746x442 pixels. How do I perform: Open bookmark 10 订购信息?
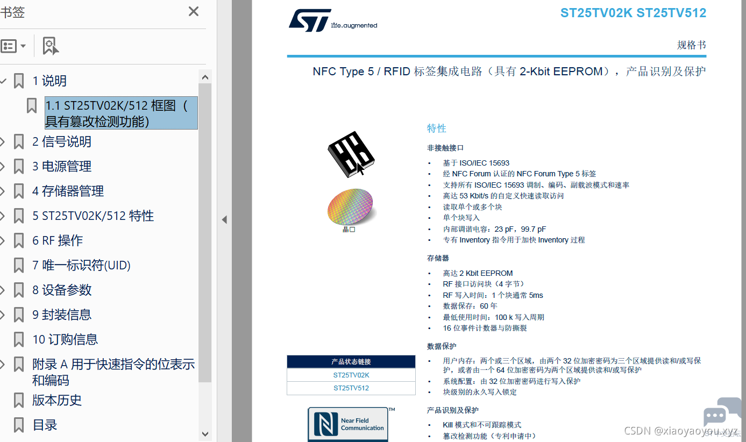(65, 340)
